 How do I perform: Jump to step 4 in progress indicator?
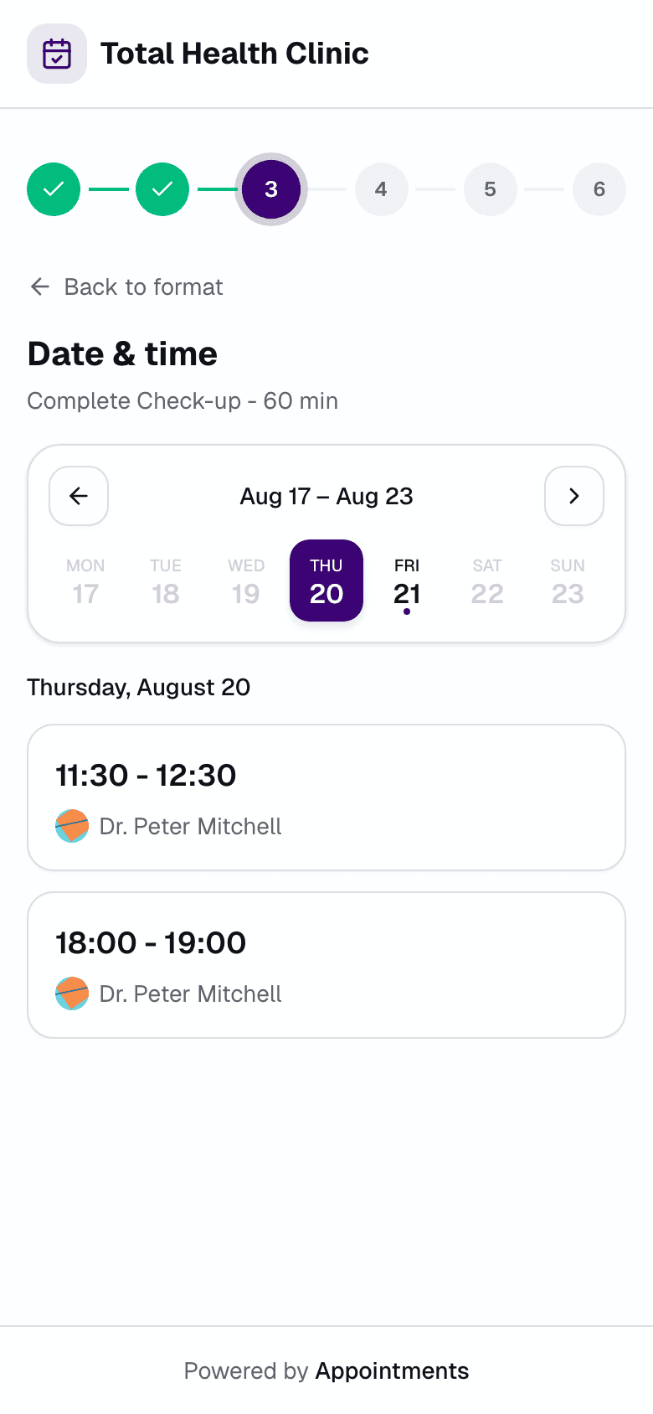pyautogui.click(x=381, y=189)
